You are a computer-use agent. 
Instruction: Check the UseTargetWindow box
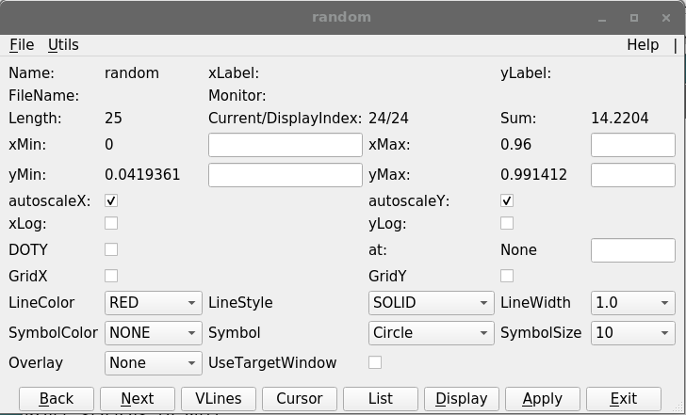[375, 362]
